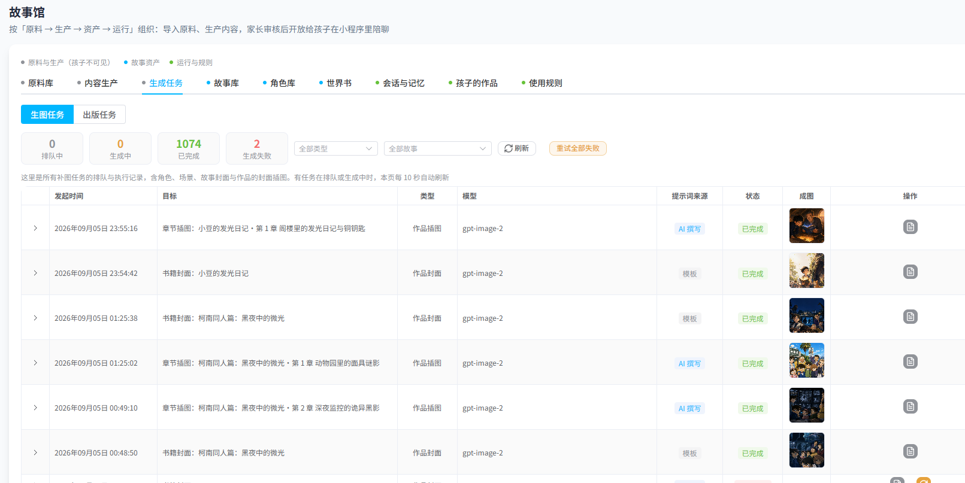This screenshot has height=483, width=965.
Task: Open the 全部故事 dropdown
Action: [438, 148]
